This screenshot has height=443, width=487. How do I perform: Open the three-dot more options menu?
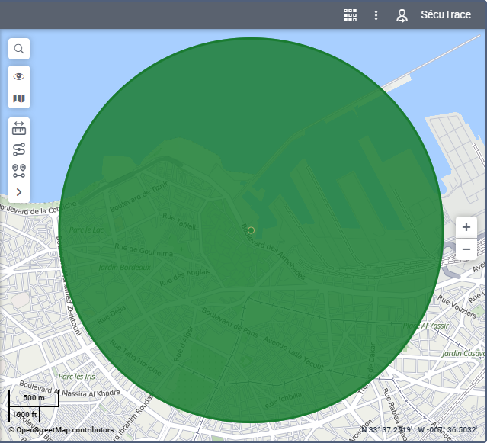coord(376,15)
